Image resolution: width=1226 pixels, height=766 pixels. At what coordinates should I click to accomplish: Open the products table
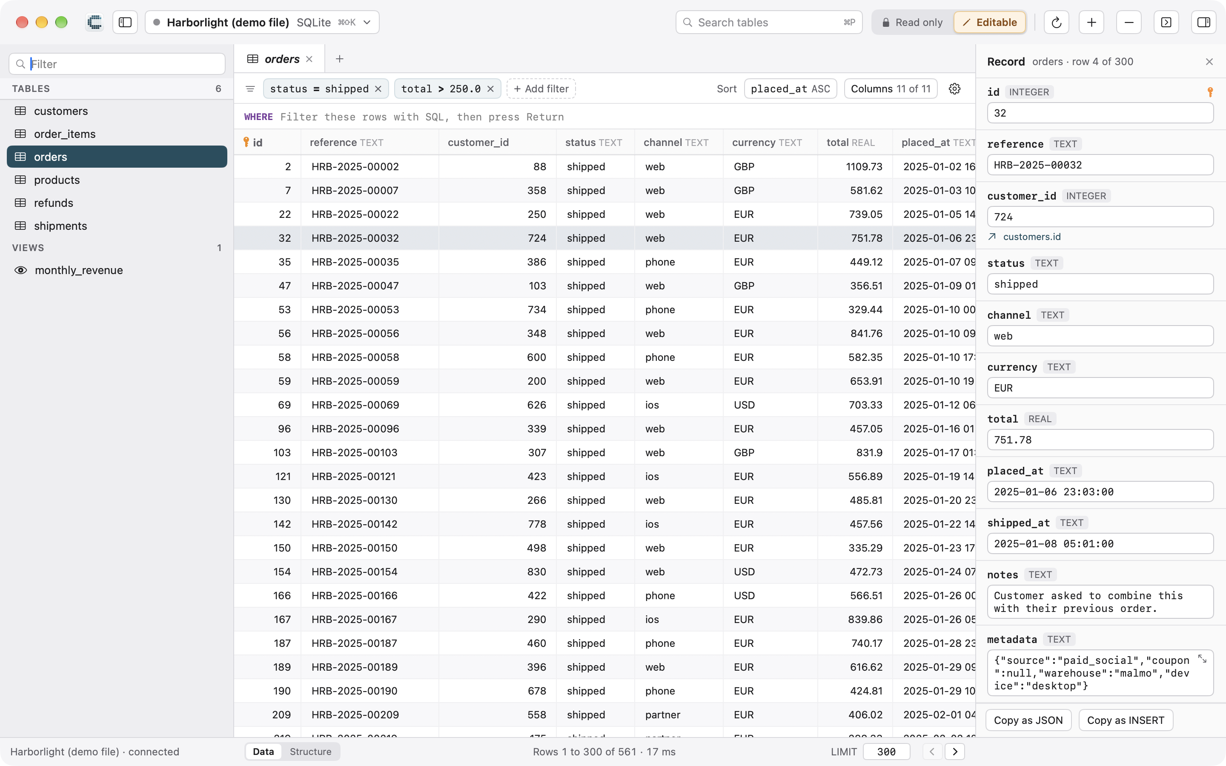[x=117, y=180]
